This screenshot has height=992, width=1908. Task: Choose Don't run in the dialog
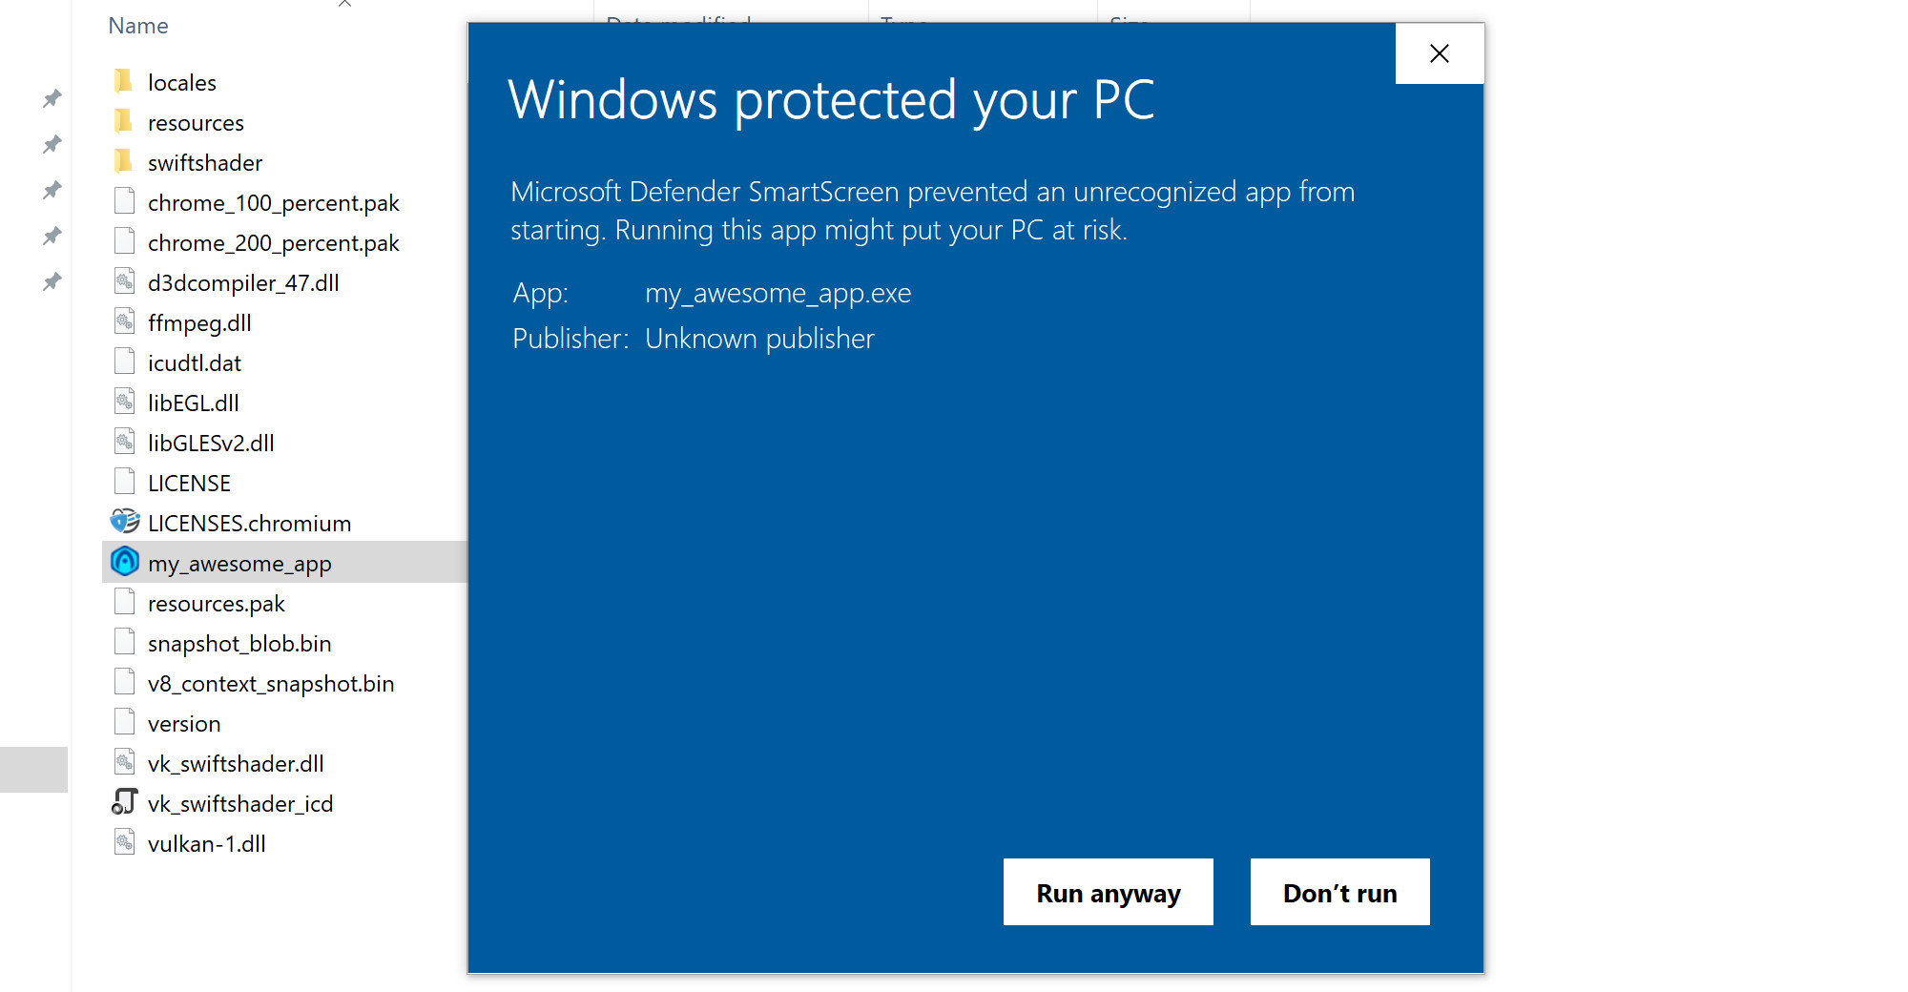pyautogui.click(x=1339, y=892)
